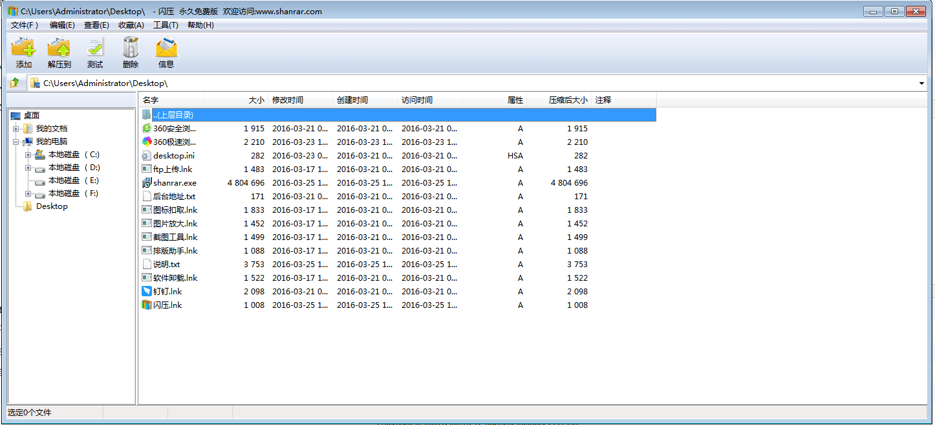Viewport: 935px width, 425px height.
Task: Click the up-folder icon beside address bar
Action: [x=15, y=83]
